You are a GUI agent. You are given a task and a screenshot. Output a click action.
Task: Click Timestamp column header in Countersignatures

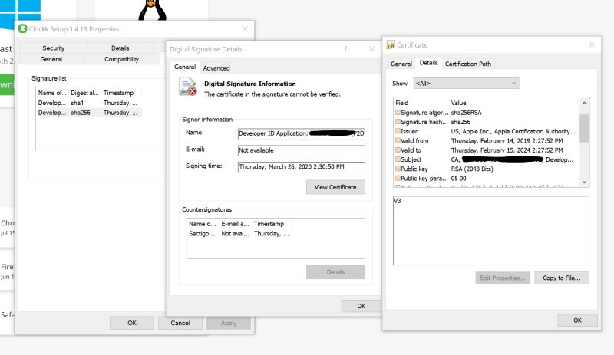(x=272, y=224)
